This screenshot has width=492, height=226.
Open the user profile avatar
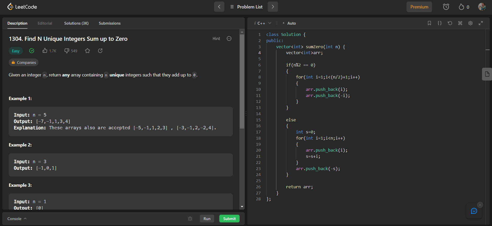(x=482, y=7)
